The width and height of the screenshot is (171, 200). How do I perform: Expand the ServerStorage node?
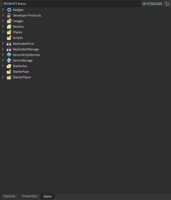tap(3, 60)
